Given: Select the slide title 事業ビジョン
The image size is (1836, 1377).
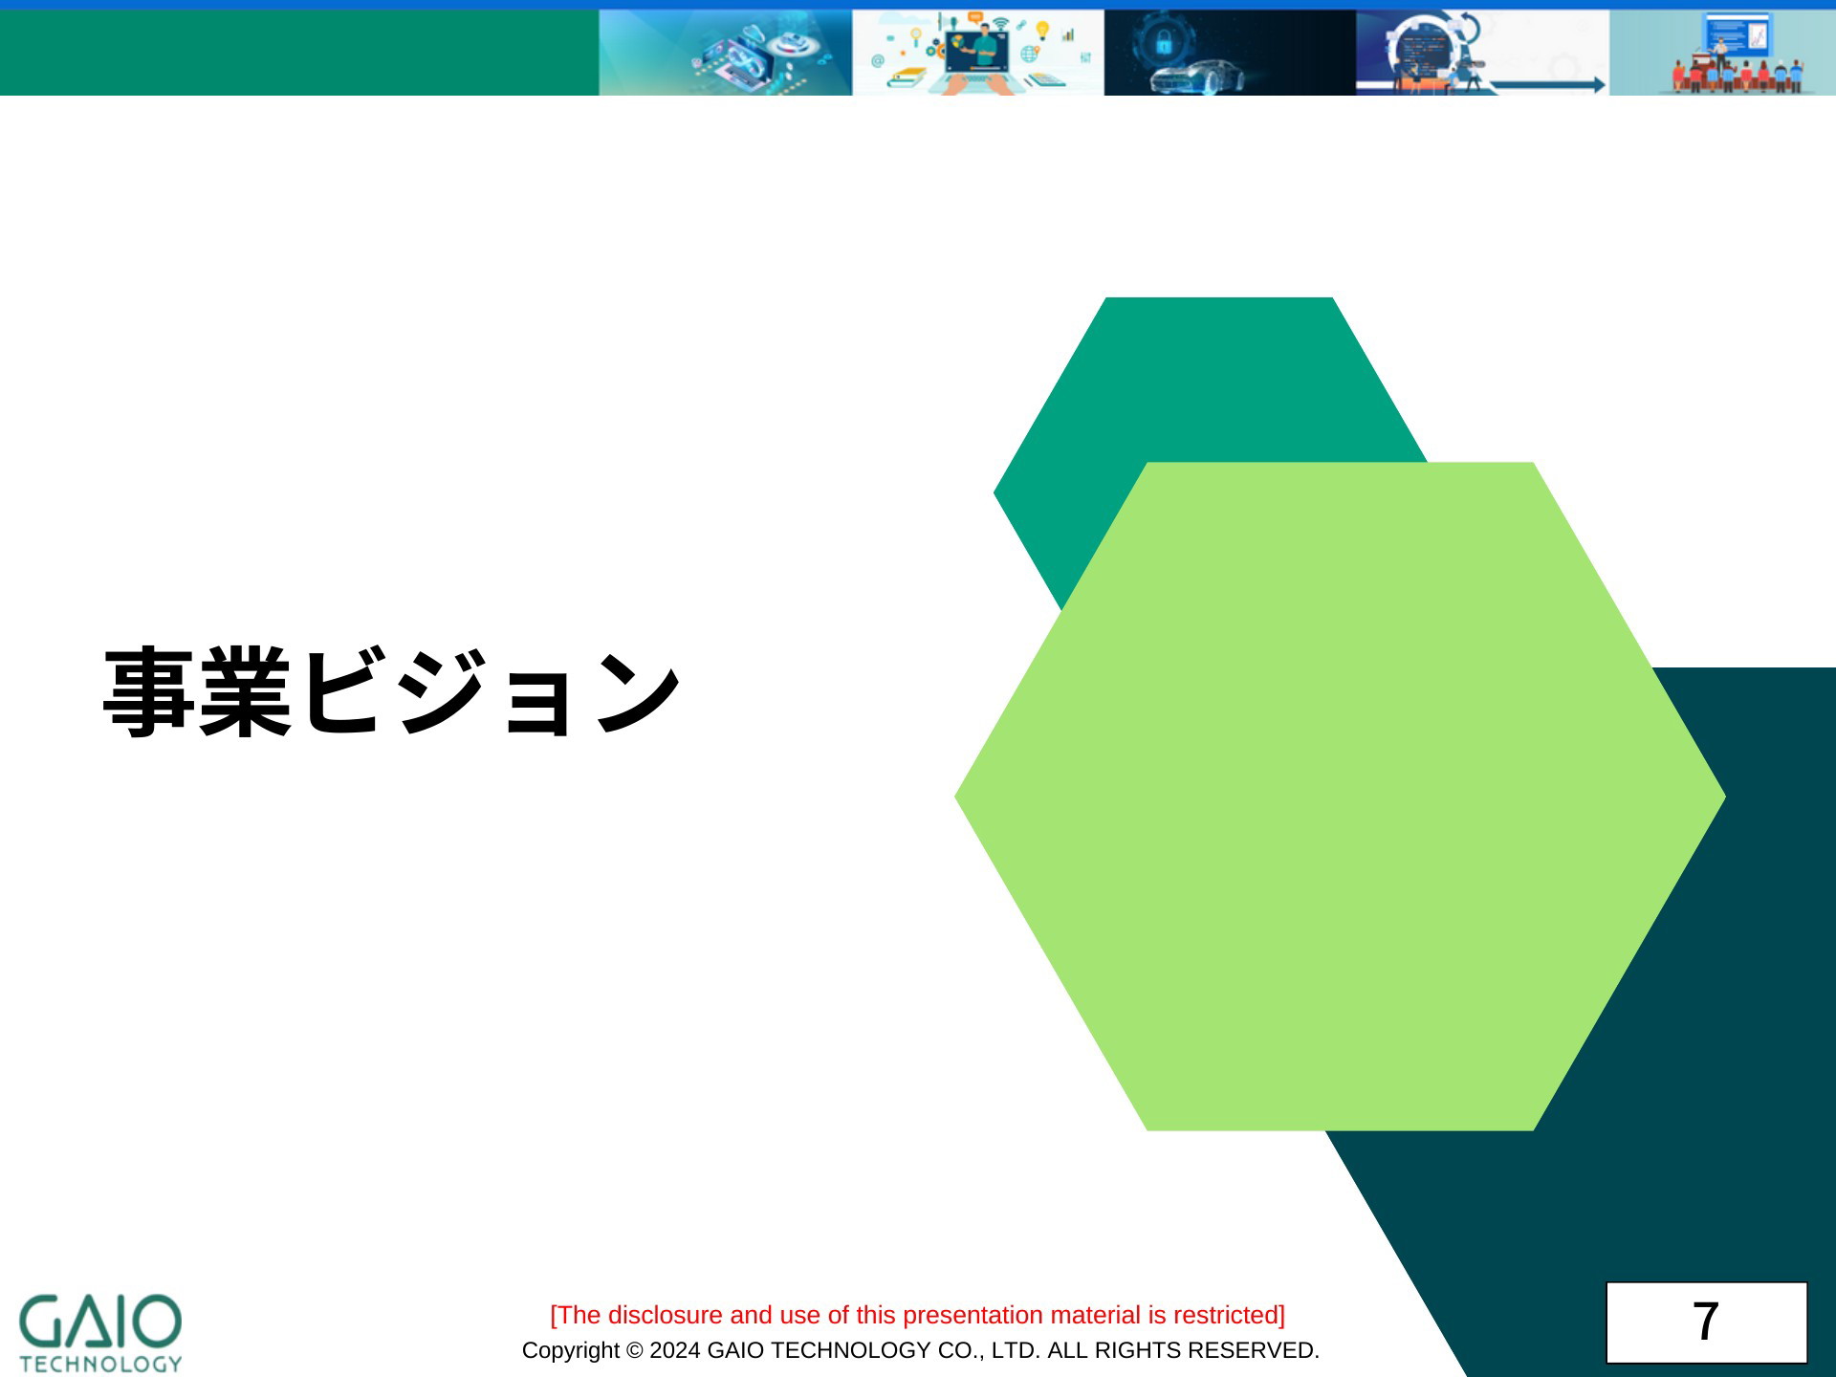Looking at the screenshot, I should click(392, 691).
